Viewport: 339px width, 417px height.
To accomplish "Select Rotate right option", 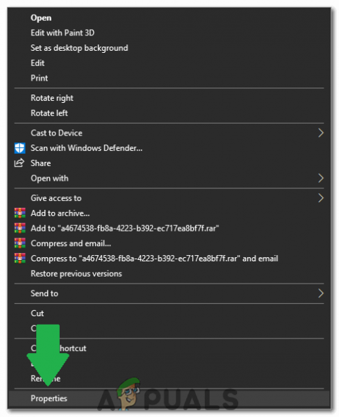I will pyautogui.click(x=52, y=98).
